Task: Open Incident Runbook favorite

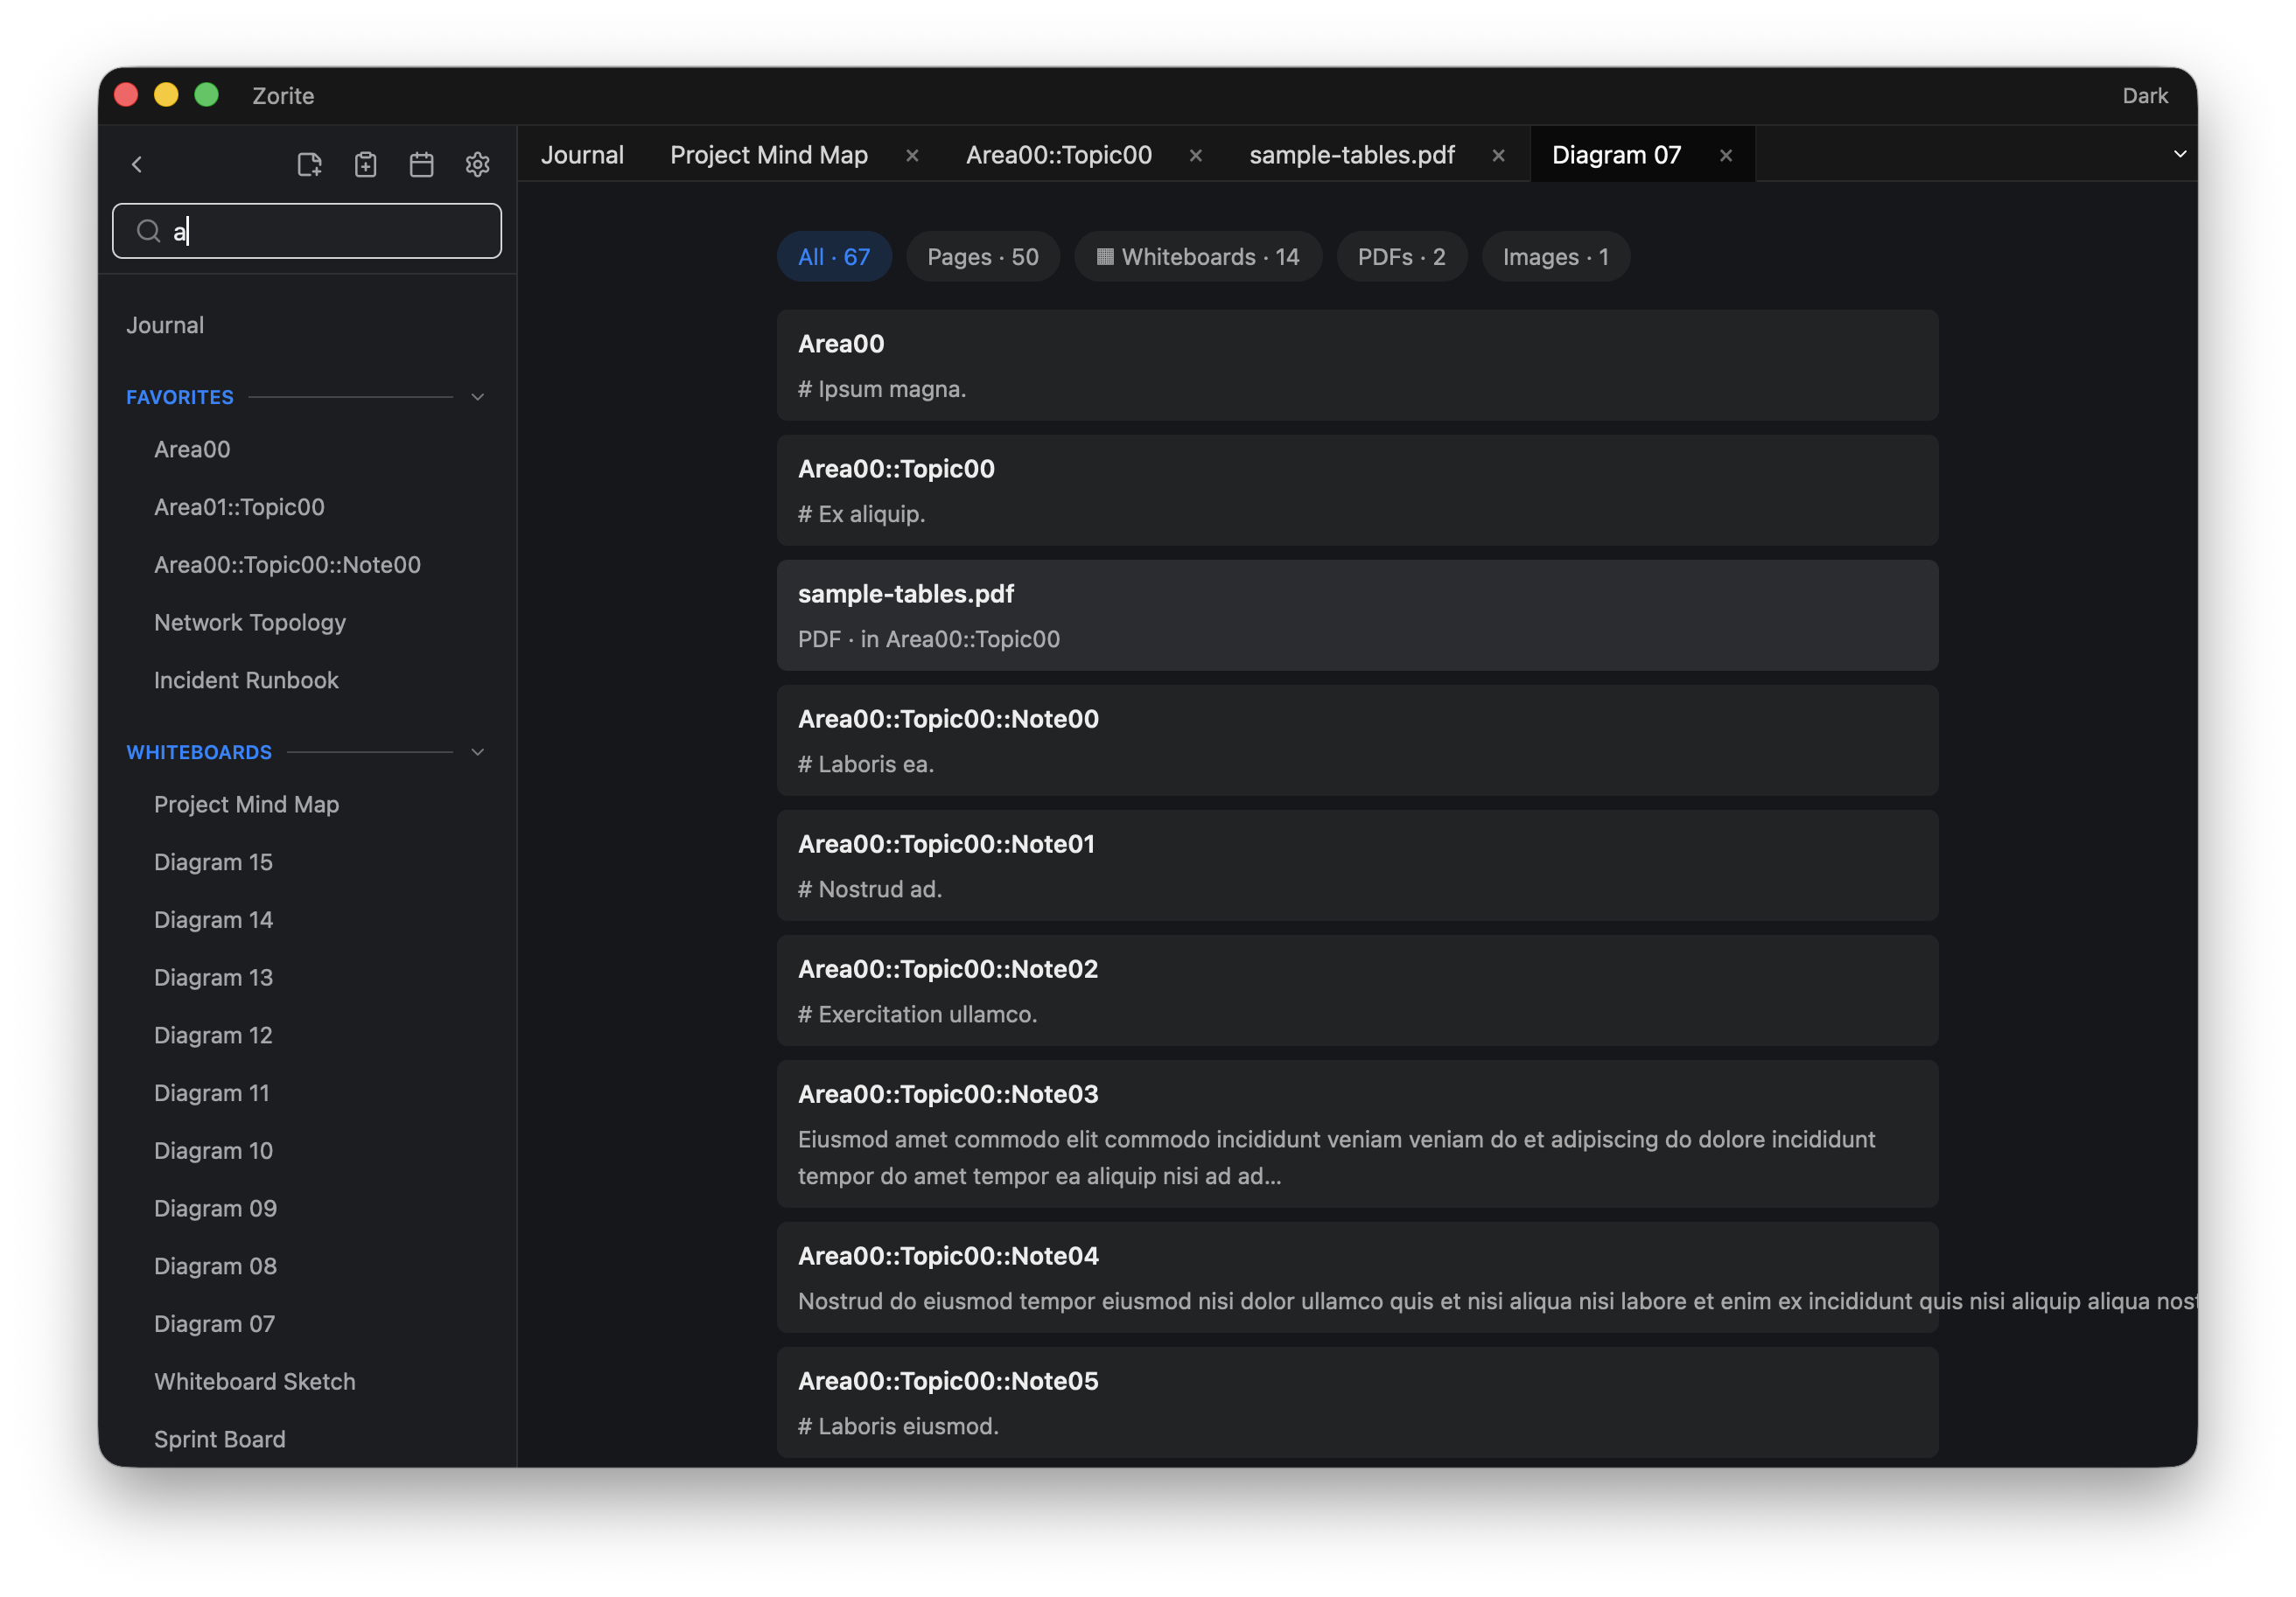Action: [246, 680]
